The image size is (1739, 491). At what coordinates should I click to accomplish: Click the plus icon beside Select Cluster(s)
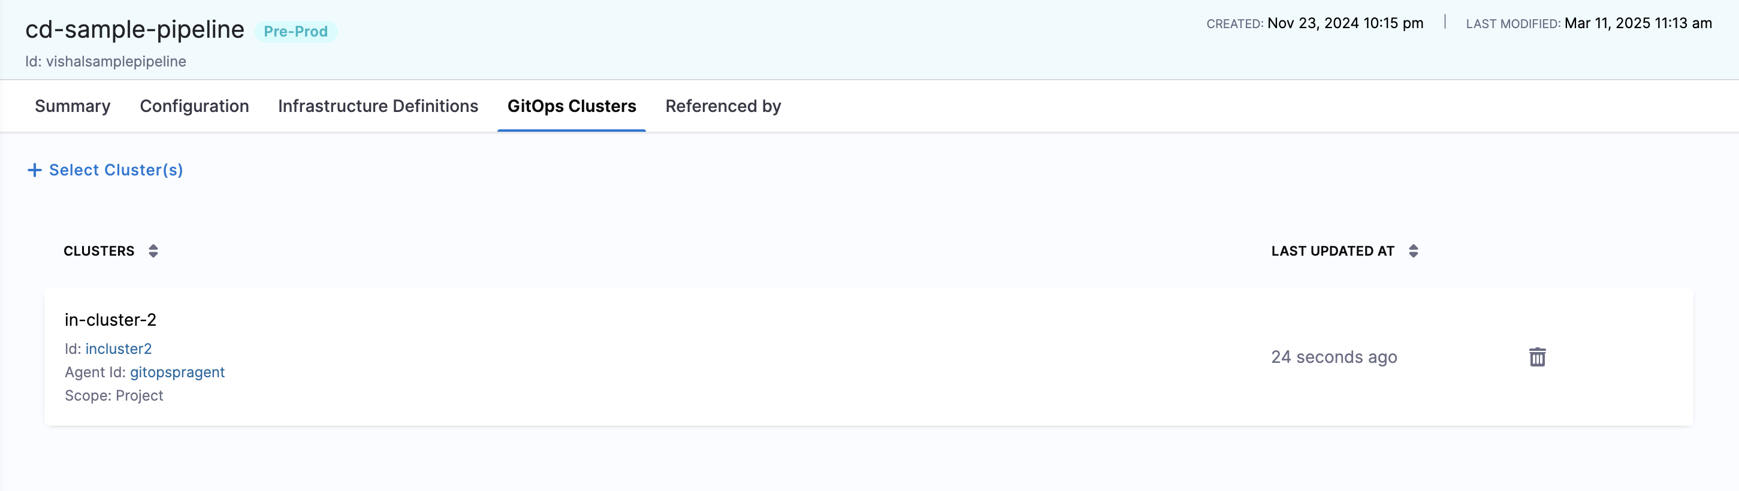tap(34, 170)
